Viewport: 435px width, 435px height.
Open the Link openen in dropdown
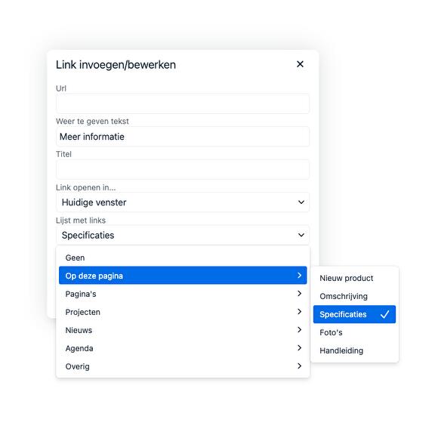[x=183, y=202]
